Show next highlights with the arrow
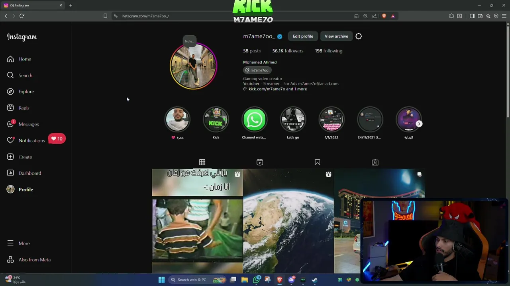This screenshot has width=510, height=286. pyautogui.click(x=419, y=124)
